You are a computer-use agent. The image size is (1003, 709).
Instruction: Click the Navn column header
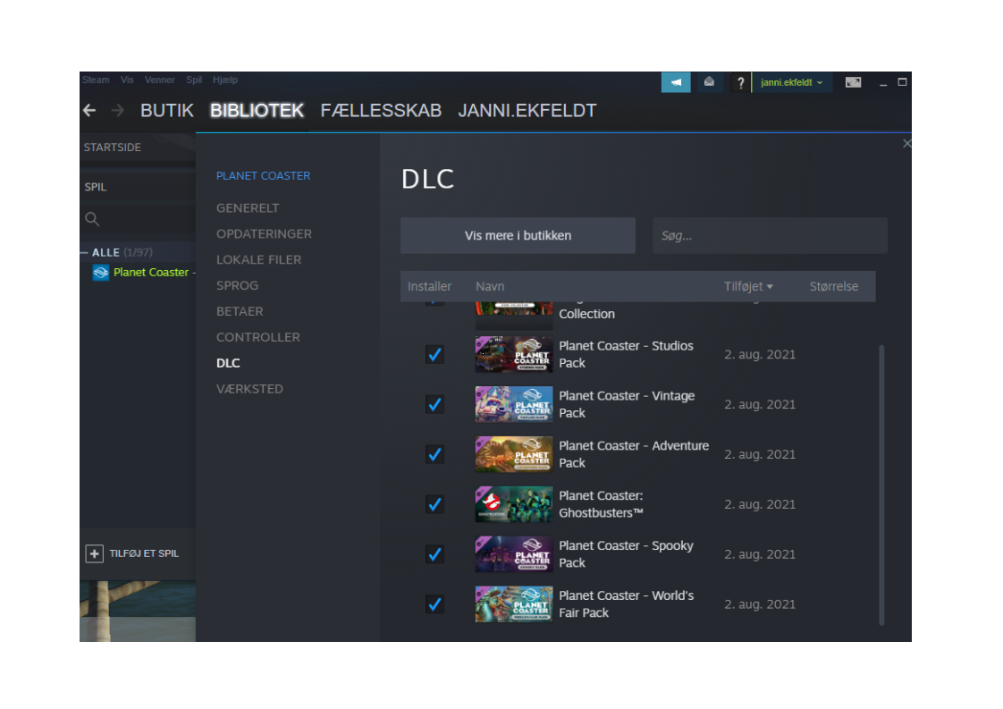pyautogui.click(x=490, y=287)
